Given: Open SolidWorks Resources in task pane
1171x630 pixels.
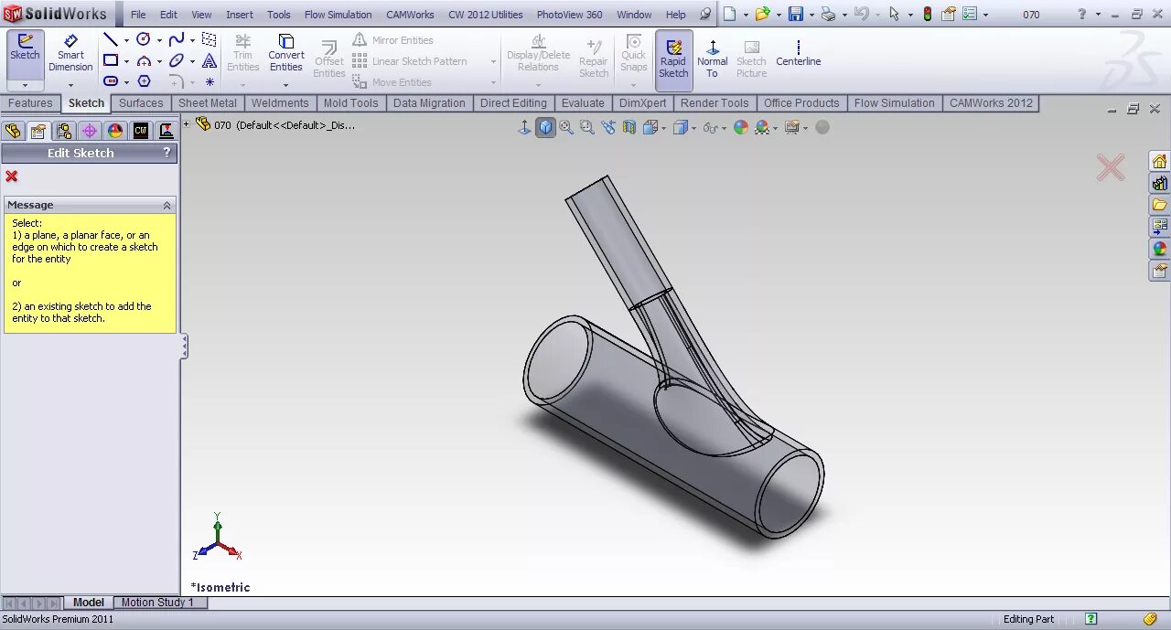Looking at the screenshot, I should (1159, 161).
